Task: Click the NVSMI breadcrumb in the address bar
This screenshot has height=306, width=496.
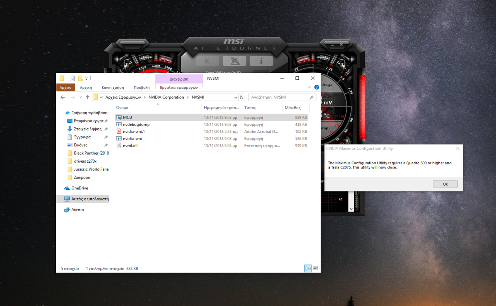Action: click(198, 97)
